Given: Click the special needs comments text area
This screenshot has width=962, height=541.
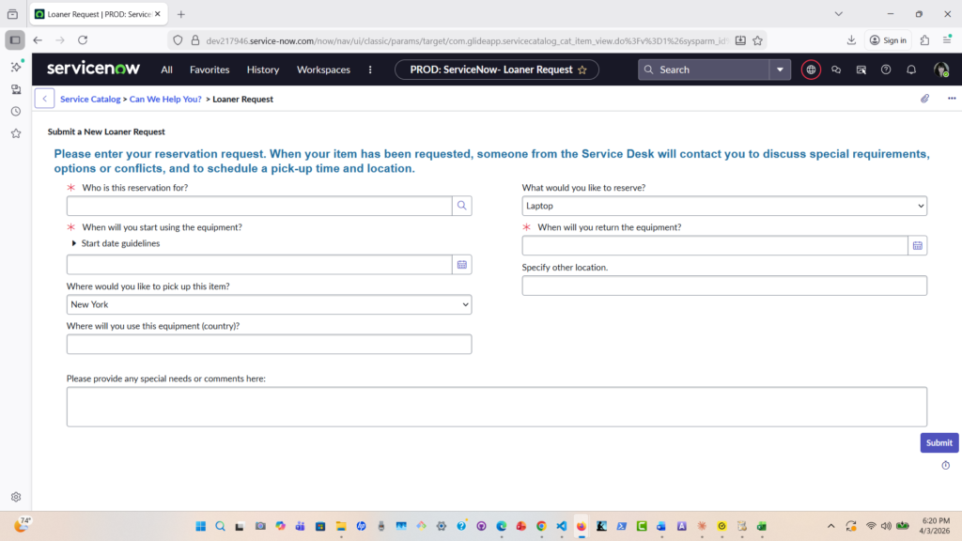Looking at the screenshot, I should (496, 407).
